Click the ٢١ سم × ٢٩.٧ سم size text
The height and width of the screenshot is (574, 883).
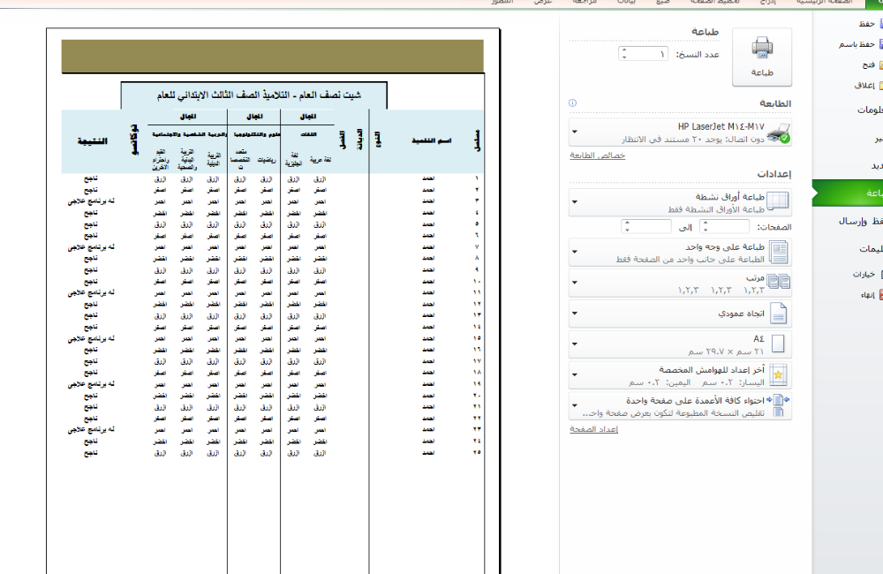726,351
